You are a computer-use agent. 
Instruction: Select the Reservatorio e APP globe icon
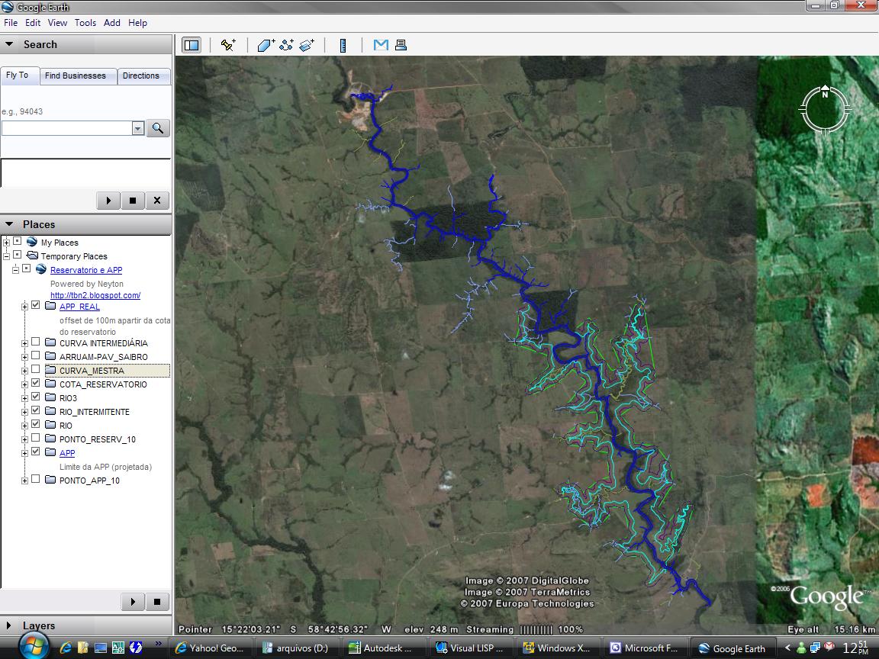coord(41,269)
